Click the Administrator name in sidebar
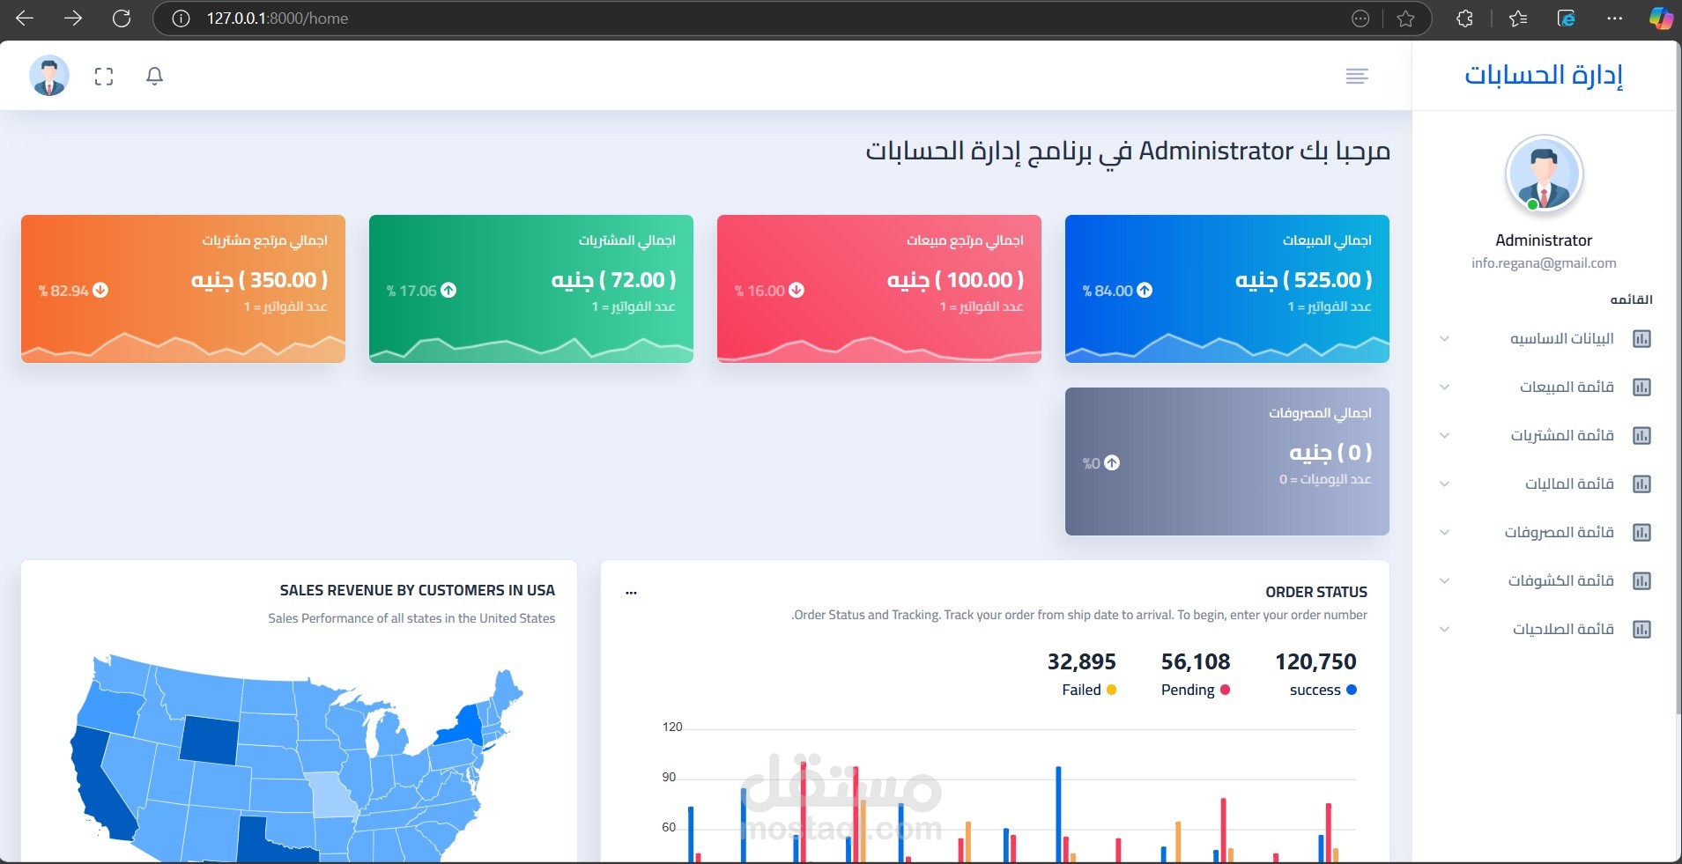1682x864 pixels. click(x=1544, y=240)
